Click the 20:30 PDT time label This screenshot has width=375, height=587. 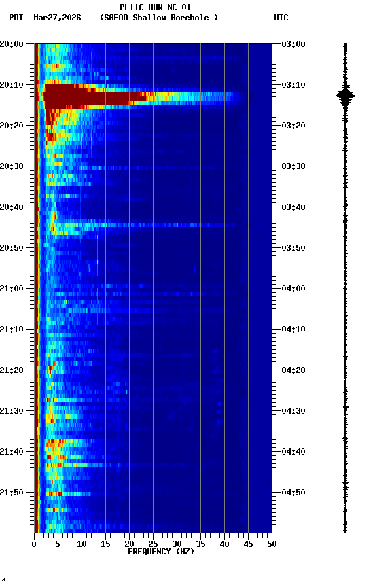point(12,166)
